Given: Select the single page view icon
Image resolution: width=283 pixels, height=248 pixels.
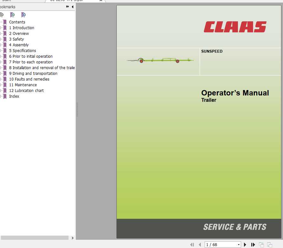Looking at the screenshot, I should pos(261,244).
